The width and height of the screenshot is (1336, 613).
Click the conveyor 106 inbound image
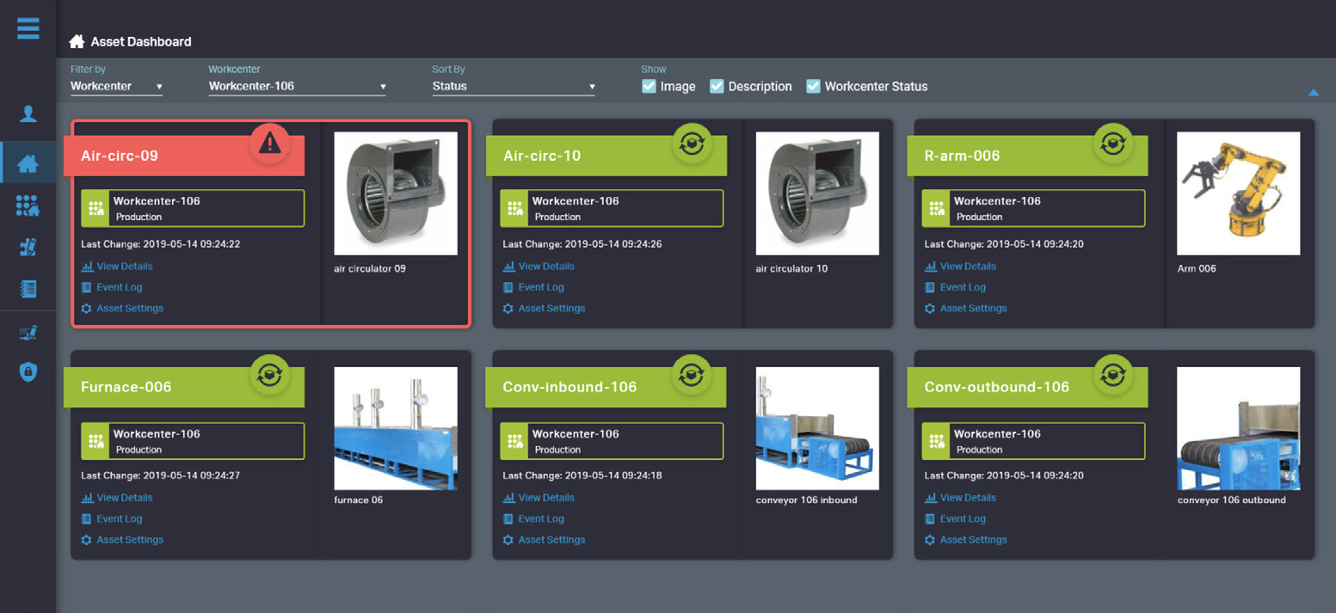817,428
